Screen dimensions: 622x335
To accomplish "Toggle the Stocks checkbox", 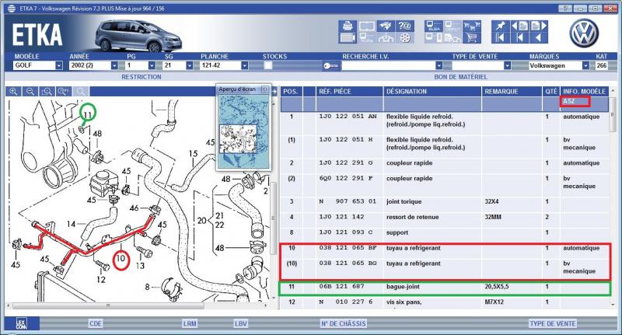I will tap(268, 66).
